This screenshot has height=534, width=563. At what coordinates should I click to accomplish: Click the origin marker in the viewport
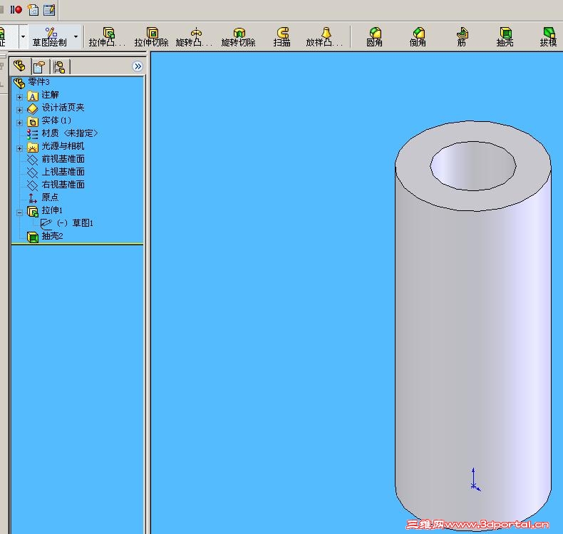(475, 480)
